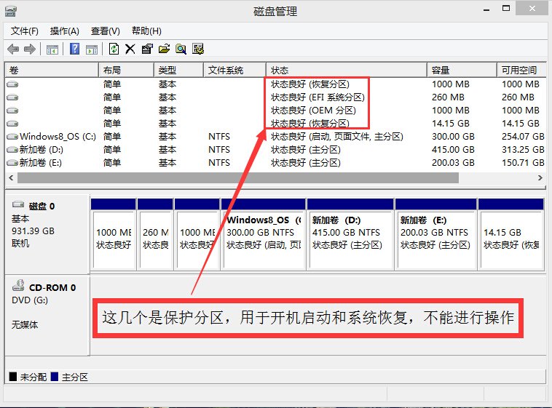552x408 pixels.
Task: Select the 新加卷 (D:) 415.00 GB partition block
Action: point(350,234)
